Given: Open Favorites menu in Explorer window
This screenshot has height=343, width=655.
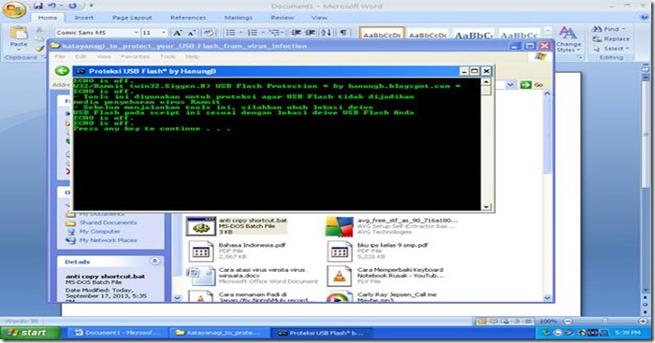Looking at the screenshot, I should [x=135, y=56].
